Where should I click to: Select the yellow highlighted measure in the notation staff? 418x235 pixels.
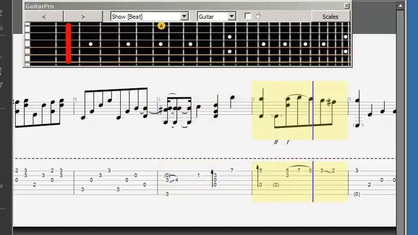(300, 110)
